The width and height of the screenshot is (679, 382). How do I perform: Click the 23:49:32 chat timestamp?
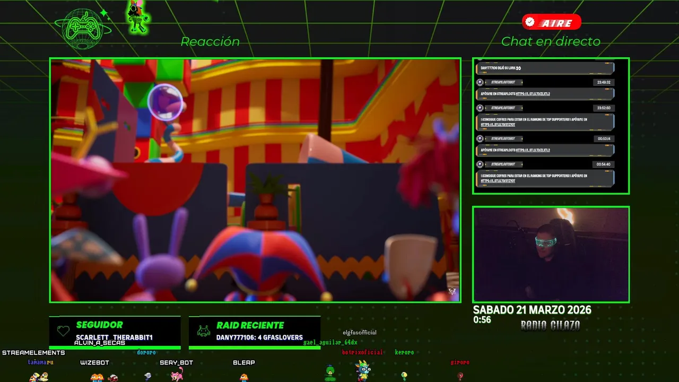(603, 82)
